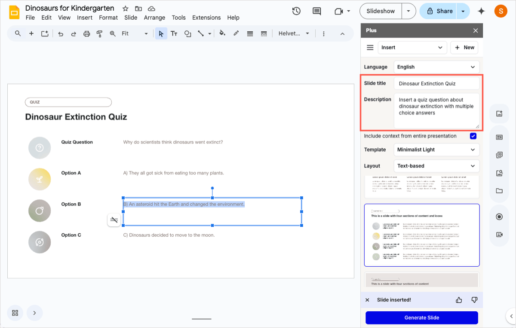Dismiss the Slide inserted notification
Image resolution: width=516 pixels, height=328 pixels.
coord(367,300)
